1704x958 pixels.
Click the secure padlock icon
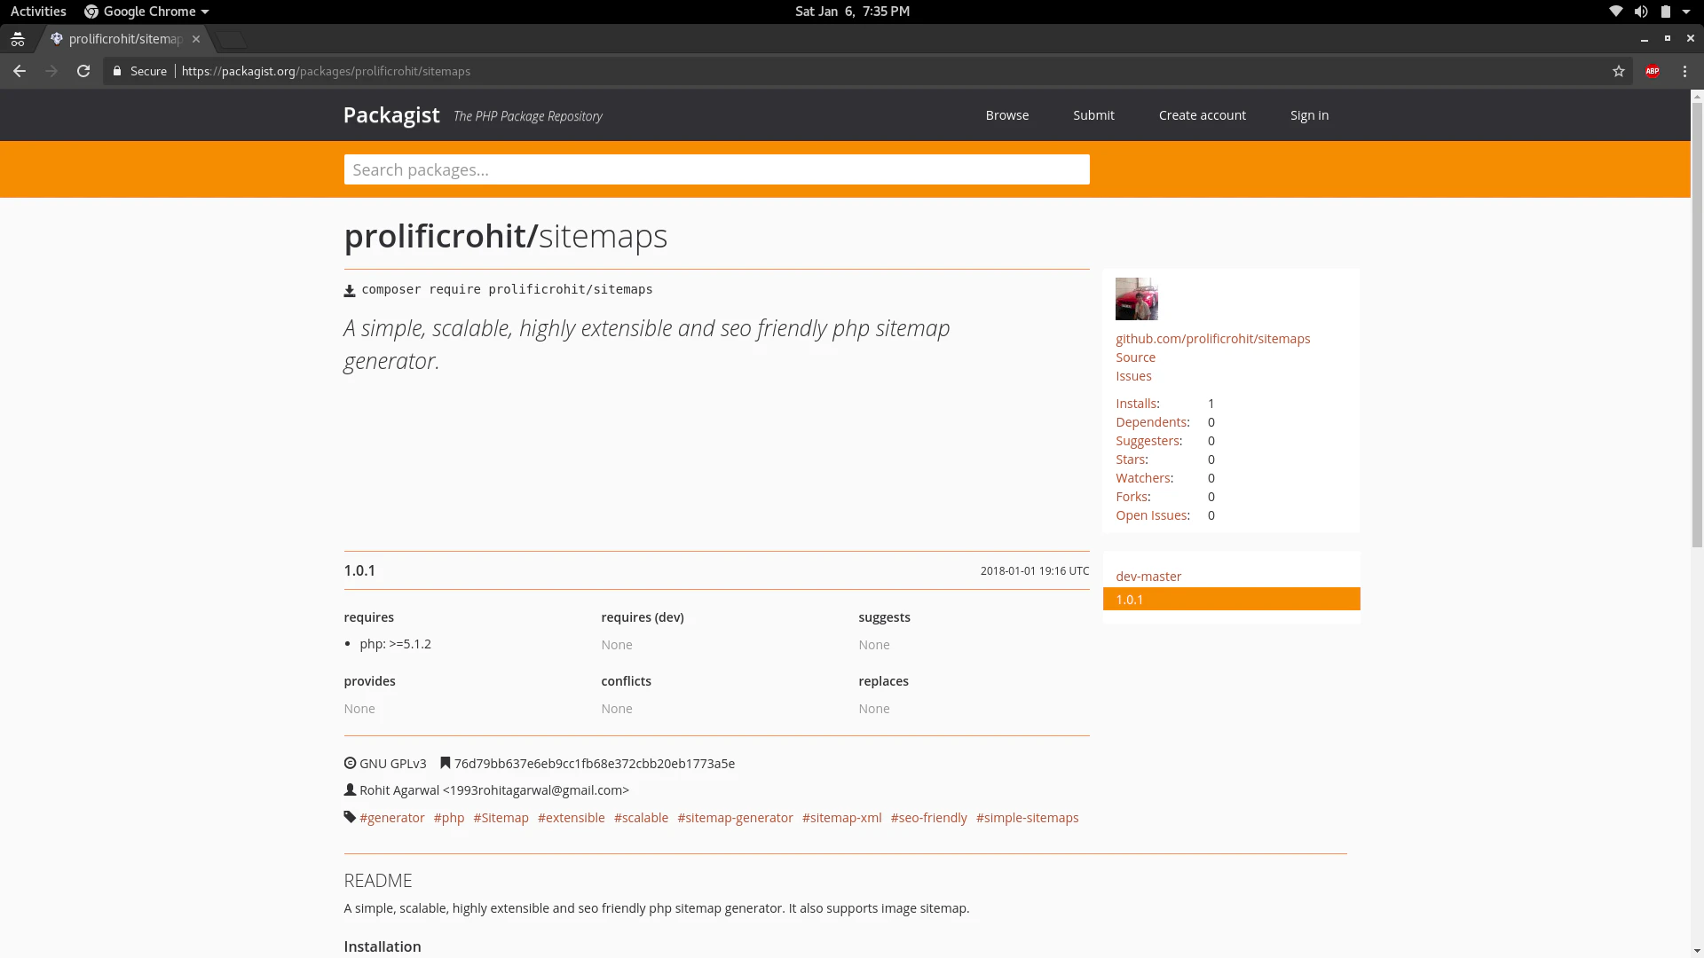[116, 71]
